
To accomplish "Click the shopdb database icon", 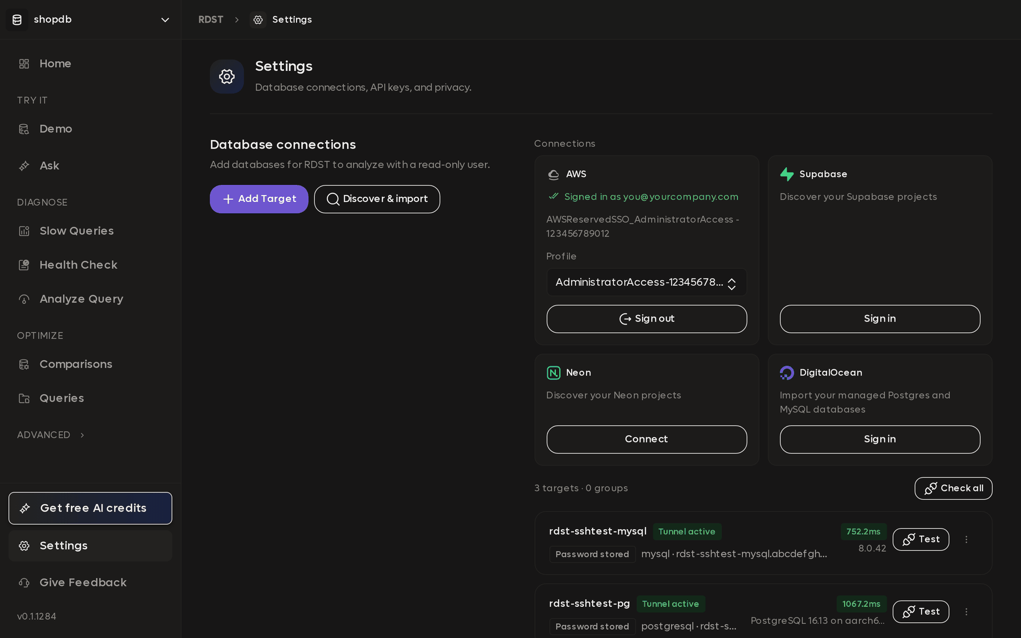I will [x=17, y=20].
